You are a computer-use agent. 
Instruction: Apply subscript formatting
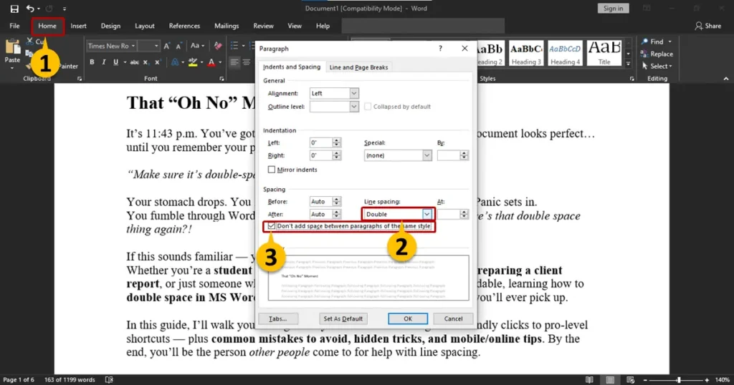tap(146, 62)
